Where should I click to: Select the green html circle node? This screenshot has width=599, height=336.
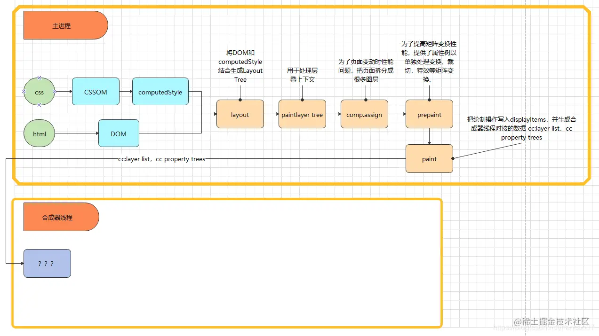coord(40,133)
